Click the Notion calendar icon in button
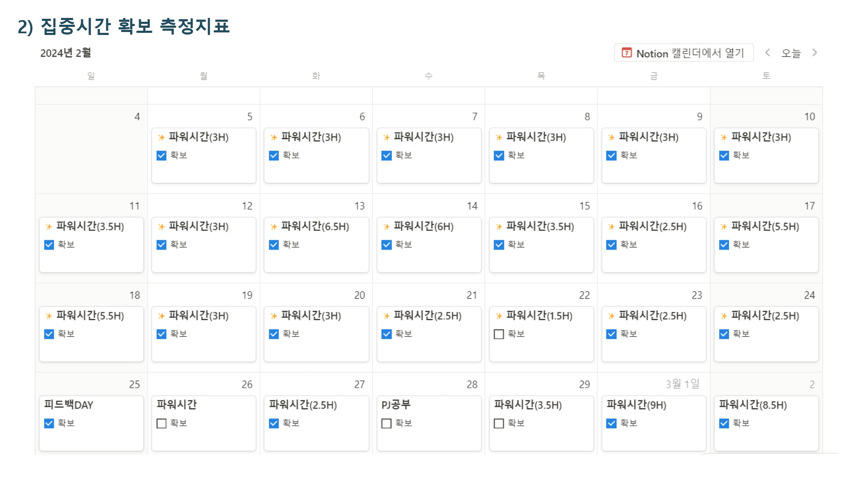Viewport: 854px width, 480px height. pos(626,53)
